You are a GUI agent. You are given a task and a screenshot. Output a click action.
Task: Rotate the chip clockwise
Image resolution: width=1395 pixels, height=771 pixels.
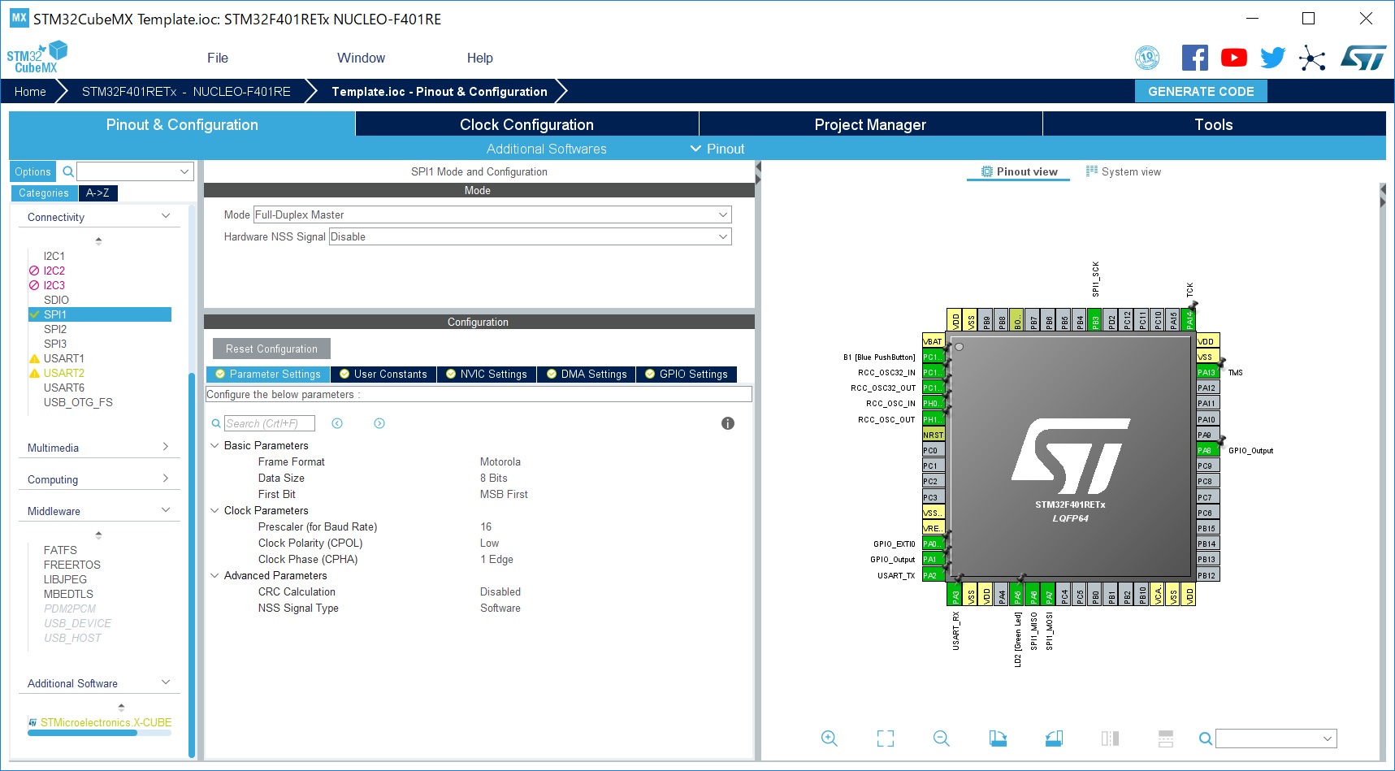tap(998, 738)
